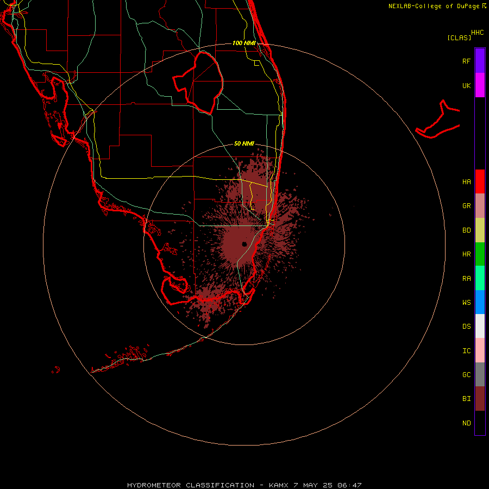489x489 pixels.
Task: Click the GR legend label
Action: [x=466, y=206]
